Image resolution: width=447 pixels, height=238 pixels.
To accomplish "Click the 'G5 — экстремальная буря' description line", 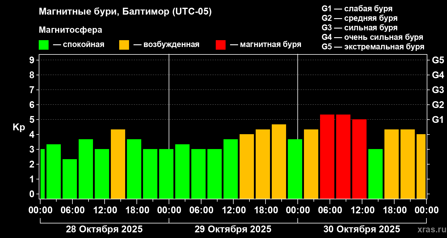I will tap(373, 47).
